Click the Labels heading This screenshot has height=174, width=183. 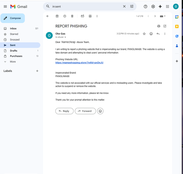pyautogui.click(x=8, y=71)
